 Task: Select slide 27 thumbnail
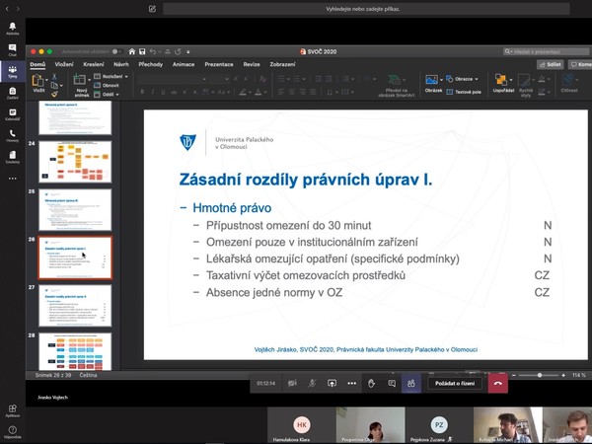[75, 305]
